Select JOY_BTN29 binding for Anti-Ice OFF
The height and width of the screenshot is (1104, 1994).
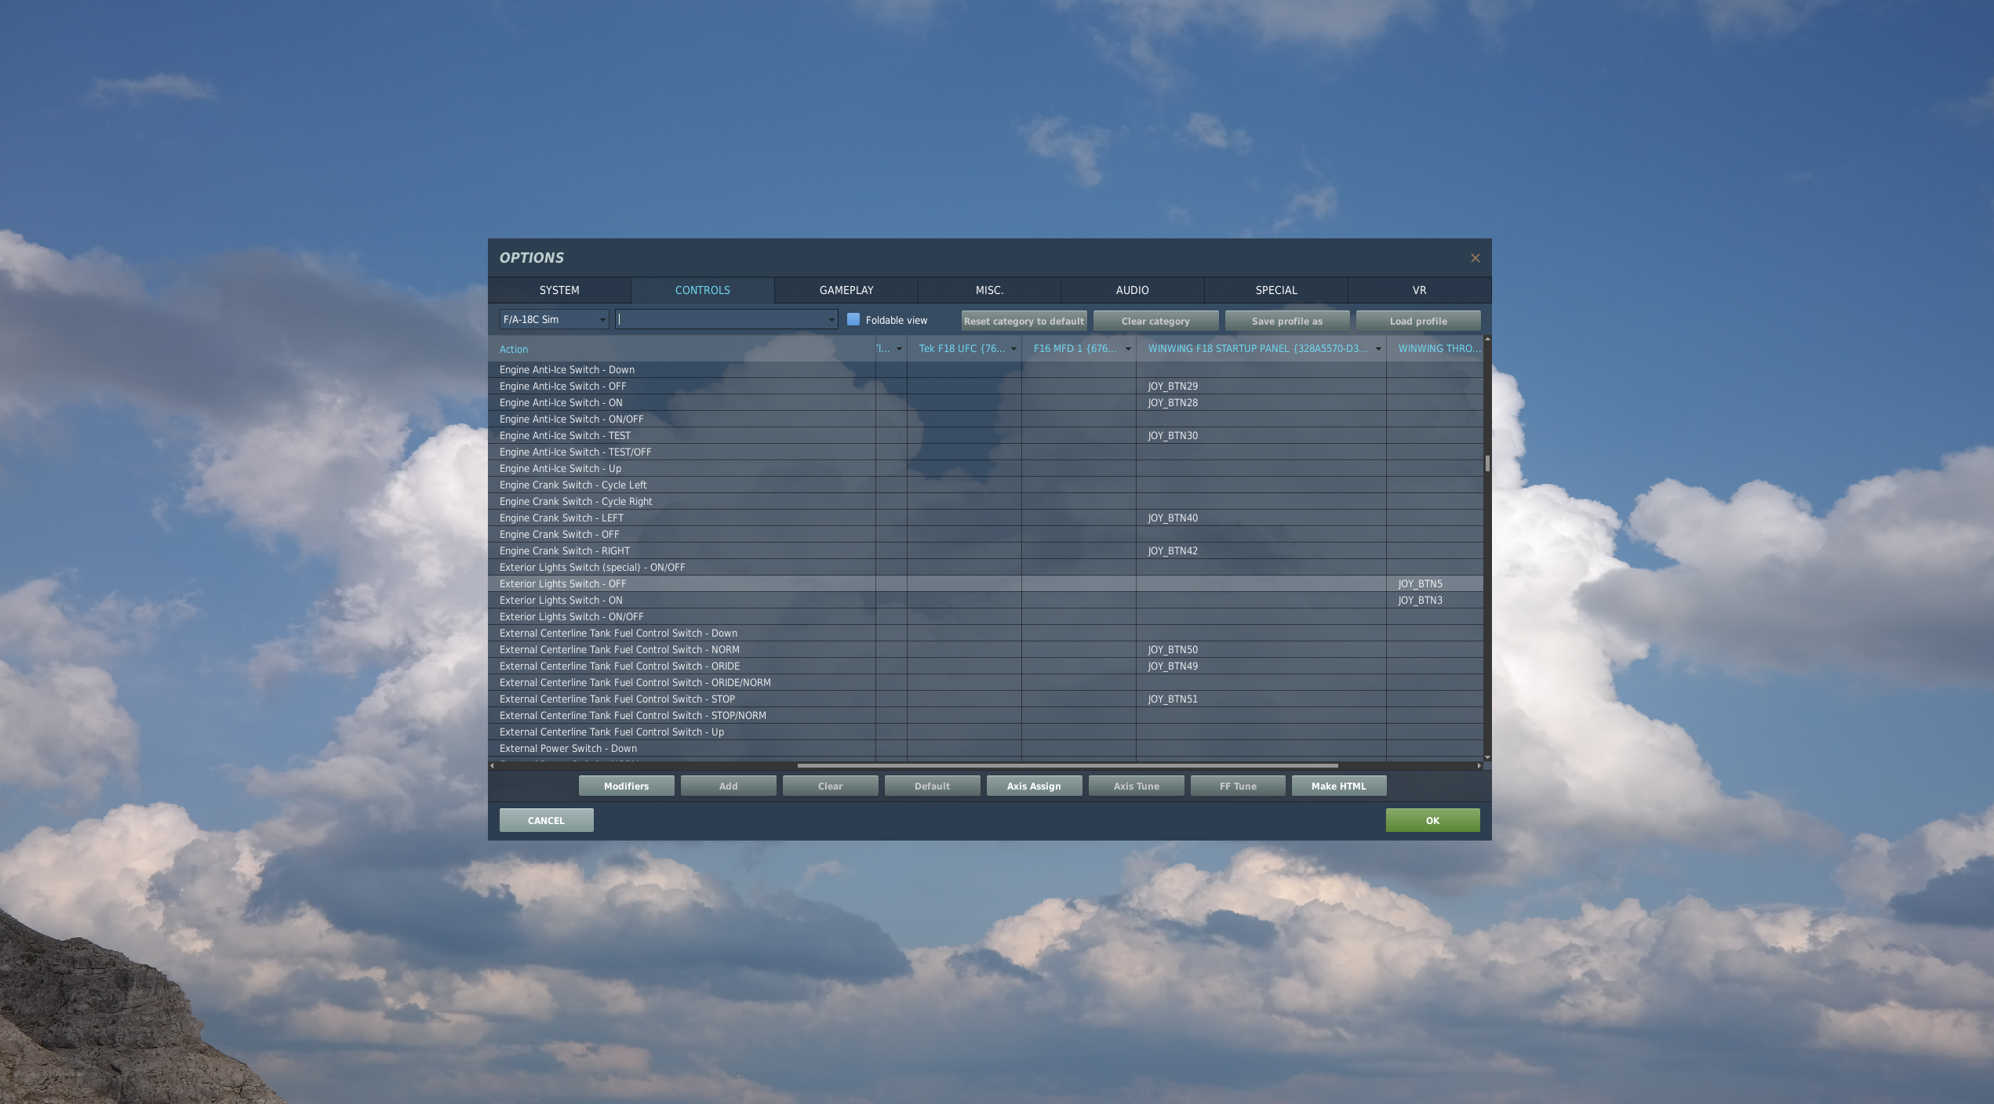tap(1173, 386)
